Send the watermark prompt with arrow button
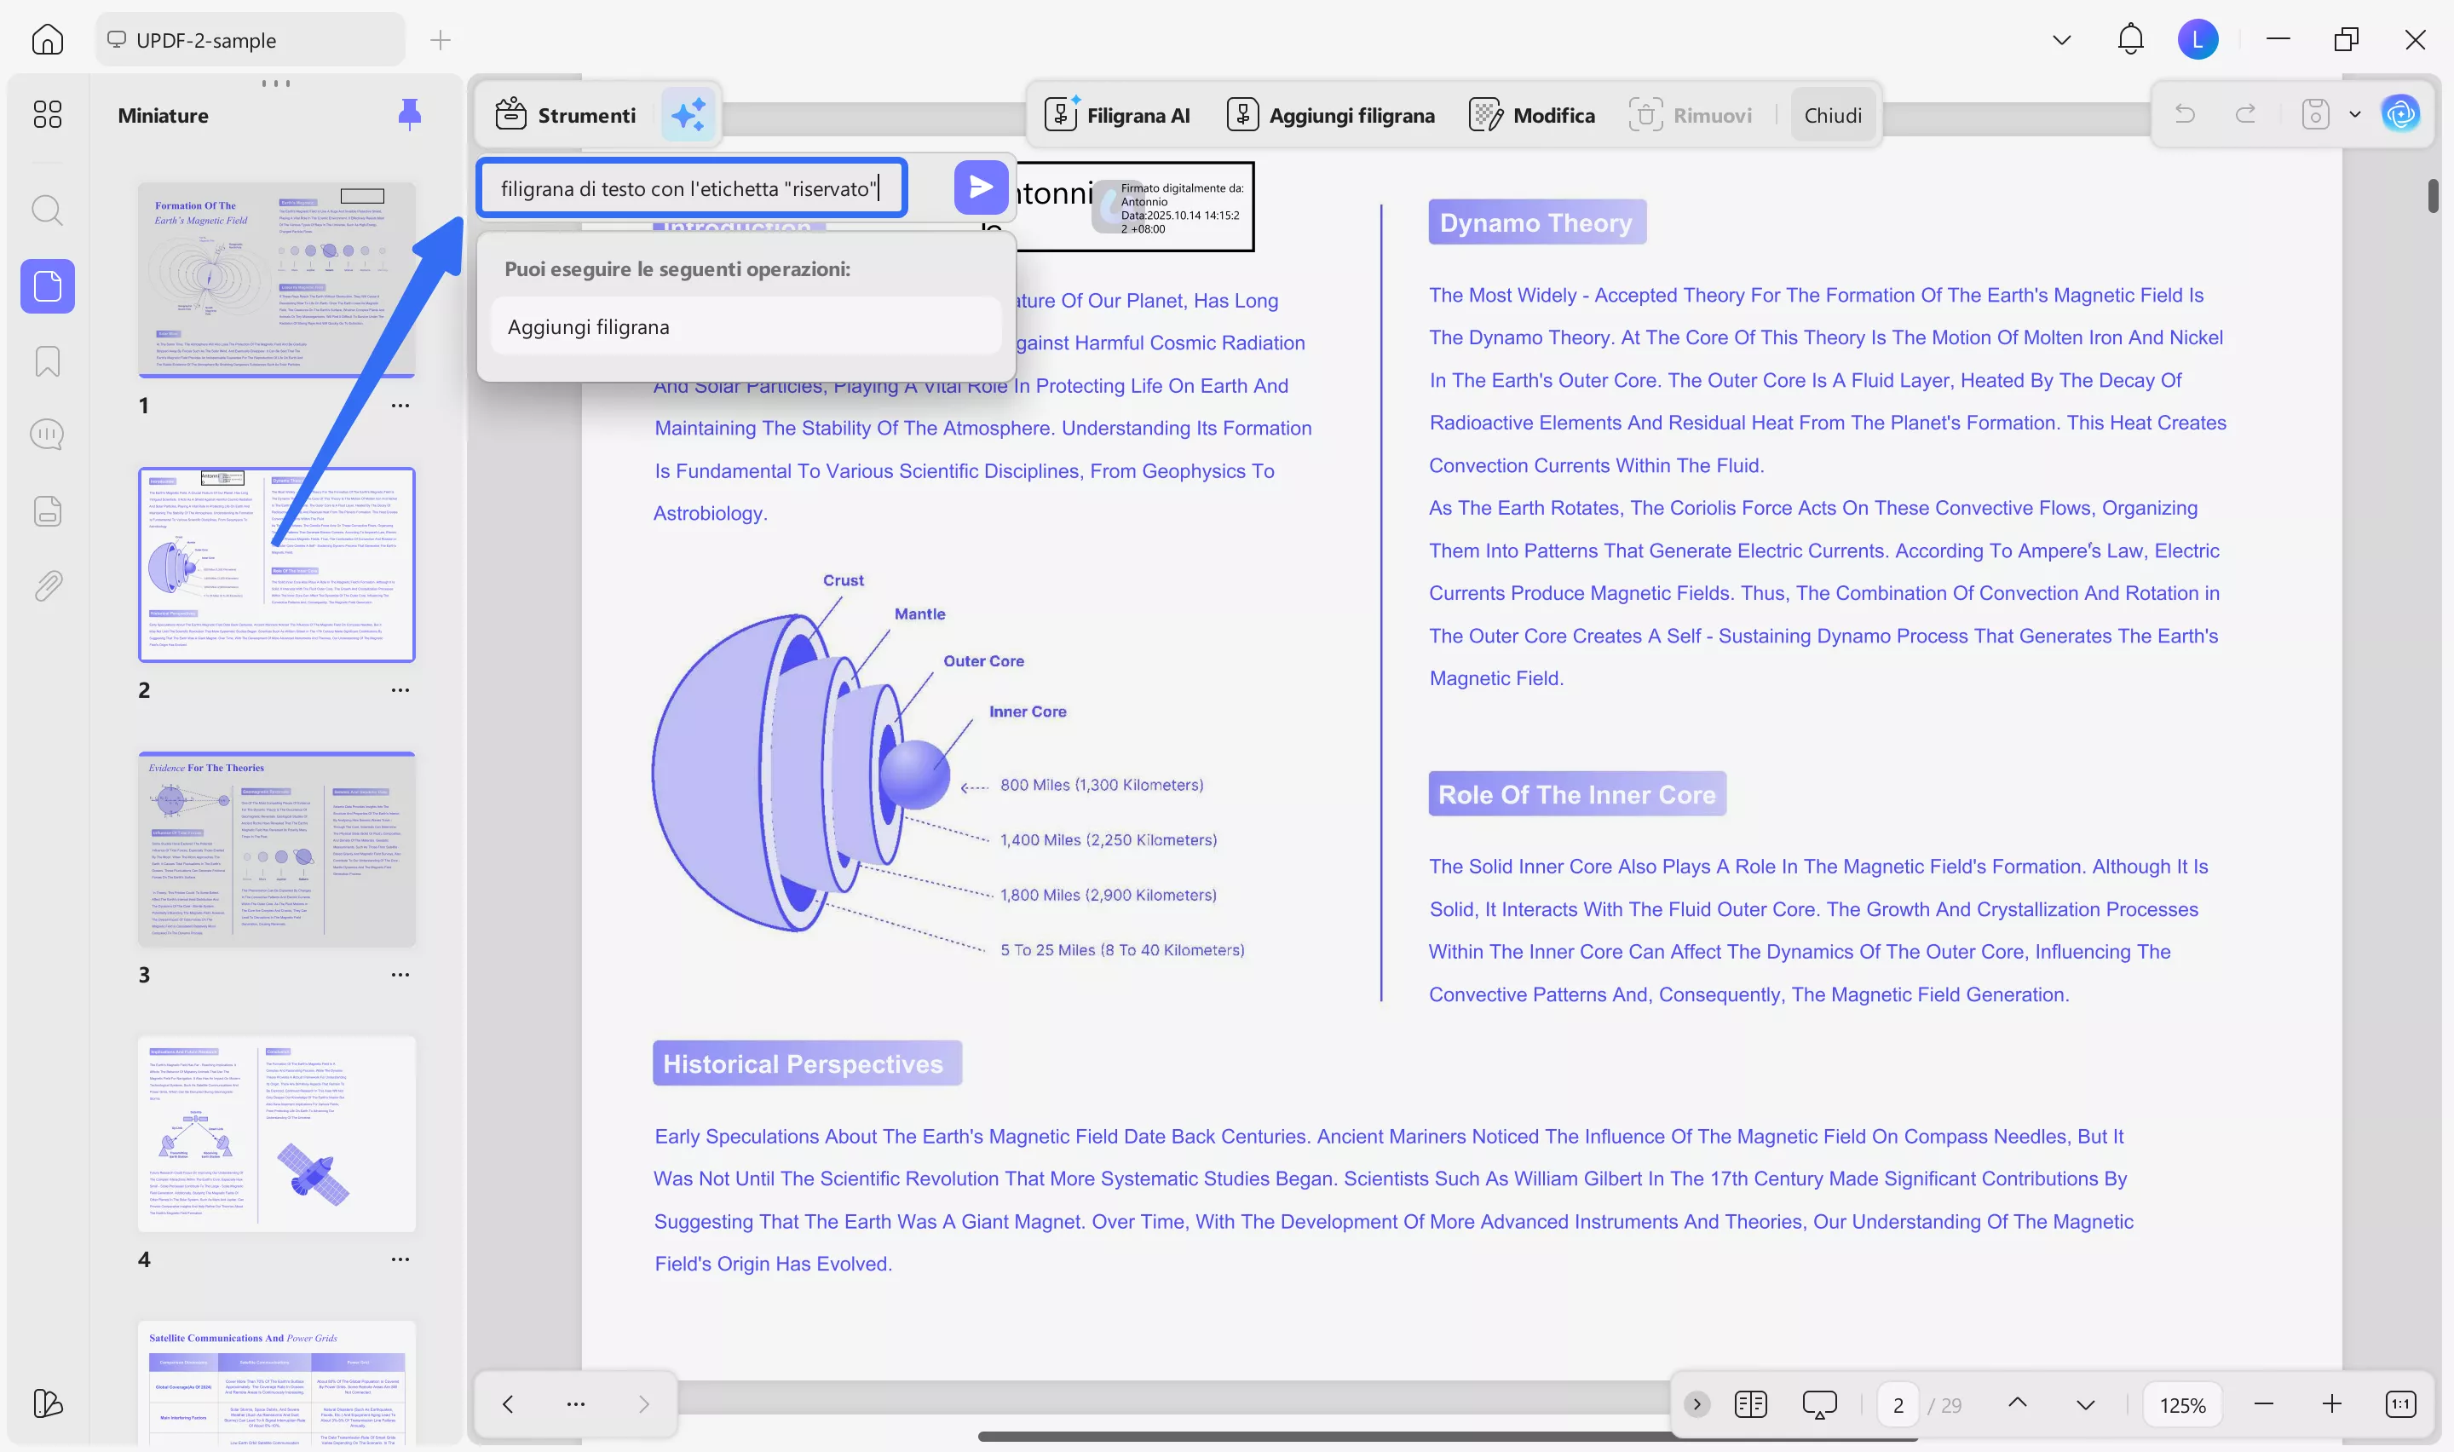Image resolution: width=2454 pixels, height=1452 pixels. 980,187
